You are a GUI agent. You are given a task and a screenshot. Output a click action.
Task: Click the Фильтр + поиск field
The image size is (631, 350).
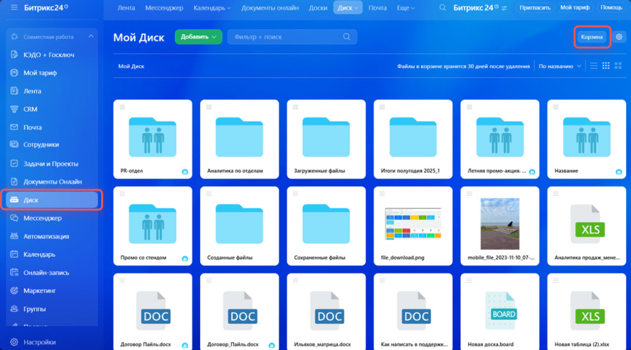pyautogui.click(x=292, y=37)
